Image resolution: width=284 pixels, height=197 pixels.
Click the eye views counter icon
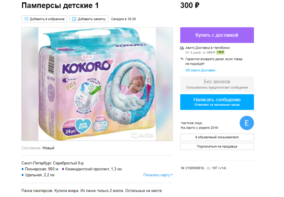click(x=209, y=168)
